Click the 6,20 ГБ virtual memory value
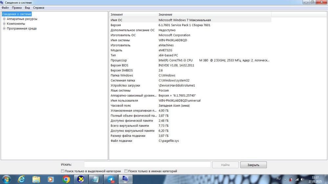 pyautogui.click(x=163, y=131)
